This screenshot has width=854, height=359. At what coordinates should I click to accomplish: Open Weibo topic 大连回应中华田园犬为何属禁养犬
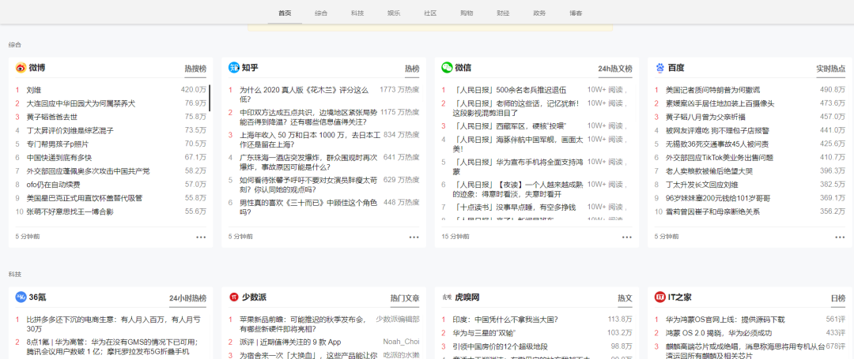(x=81, y=103)
